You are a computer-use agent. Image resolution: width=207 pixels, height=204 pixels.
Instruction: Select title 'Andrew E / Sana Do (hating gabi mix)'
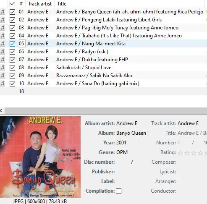click(x=98, y=84)
